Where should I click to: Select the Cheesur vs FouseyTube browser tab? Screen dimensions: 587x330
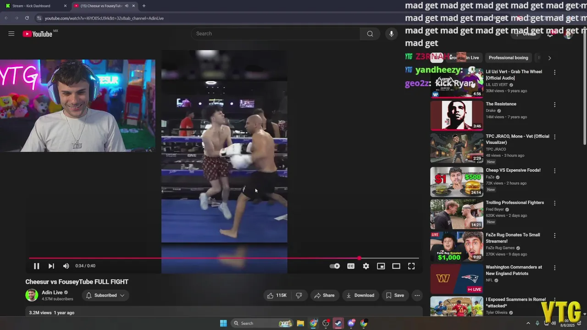(101, 6)
